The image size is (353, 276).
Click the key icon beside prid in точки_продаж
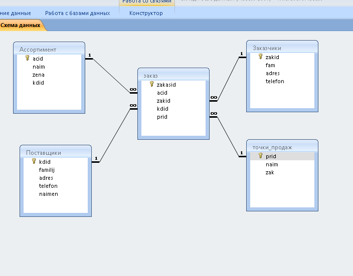[x=260, y=155]
